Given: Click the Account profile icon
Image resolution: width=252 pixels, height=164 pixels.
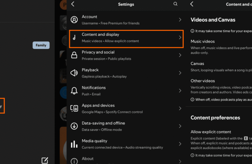Looking at the screenshot, I should point(74,20).
